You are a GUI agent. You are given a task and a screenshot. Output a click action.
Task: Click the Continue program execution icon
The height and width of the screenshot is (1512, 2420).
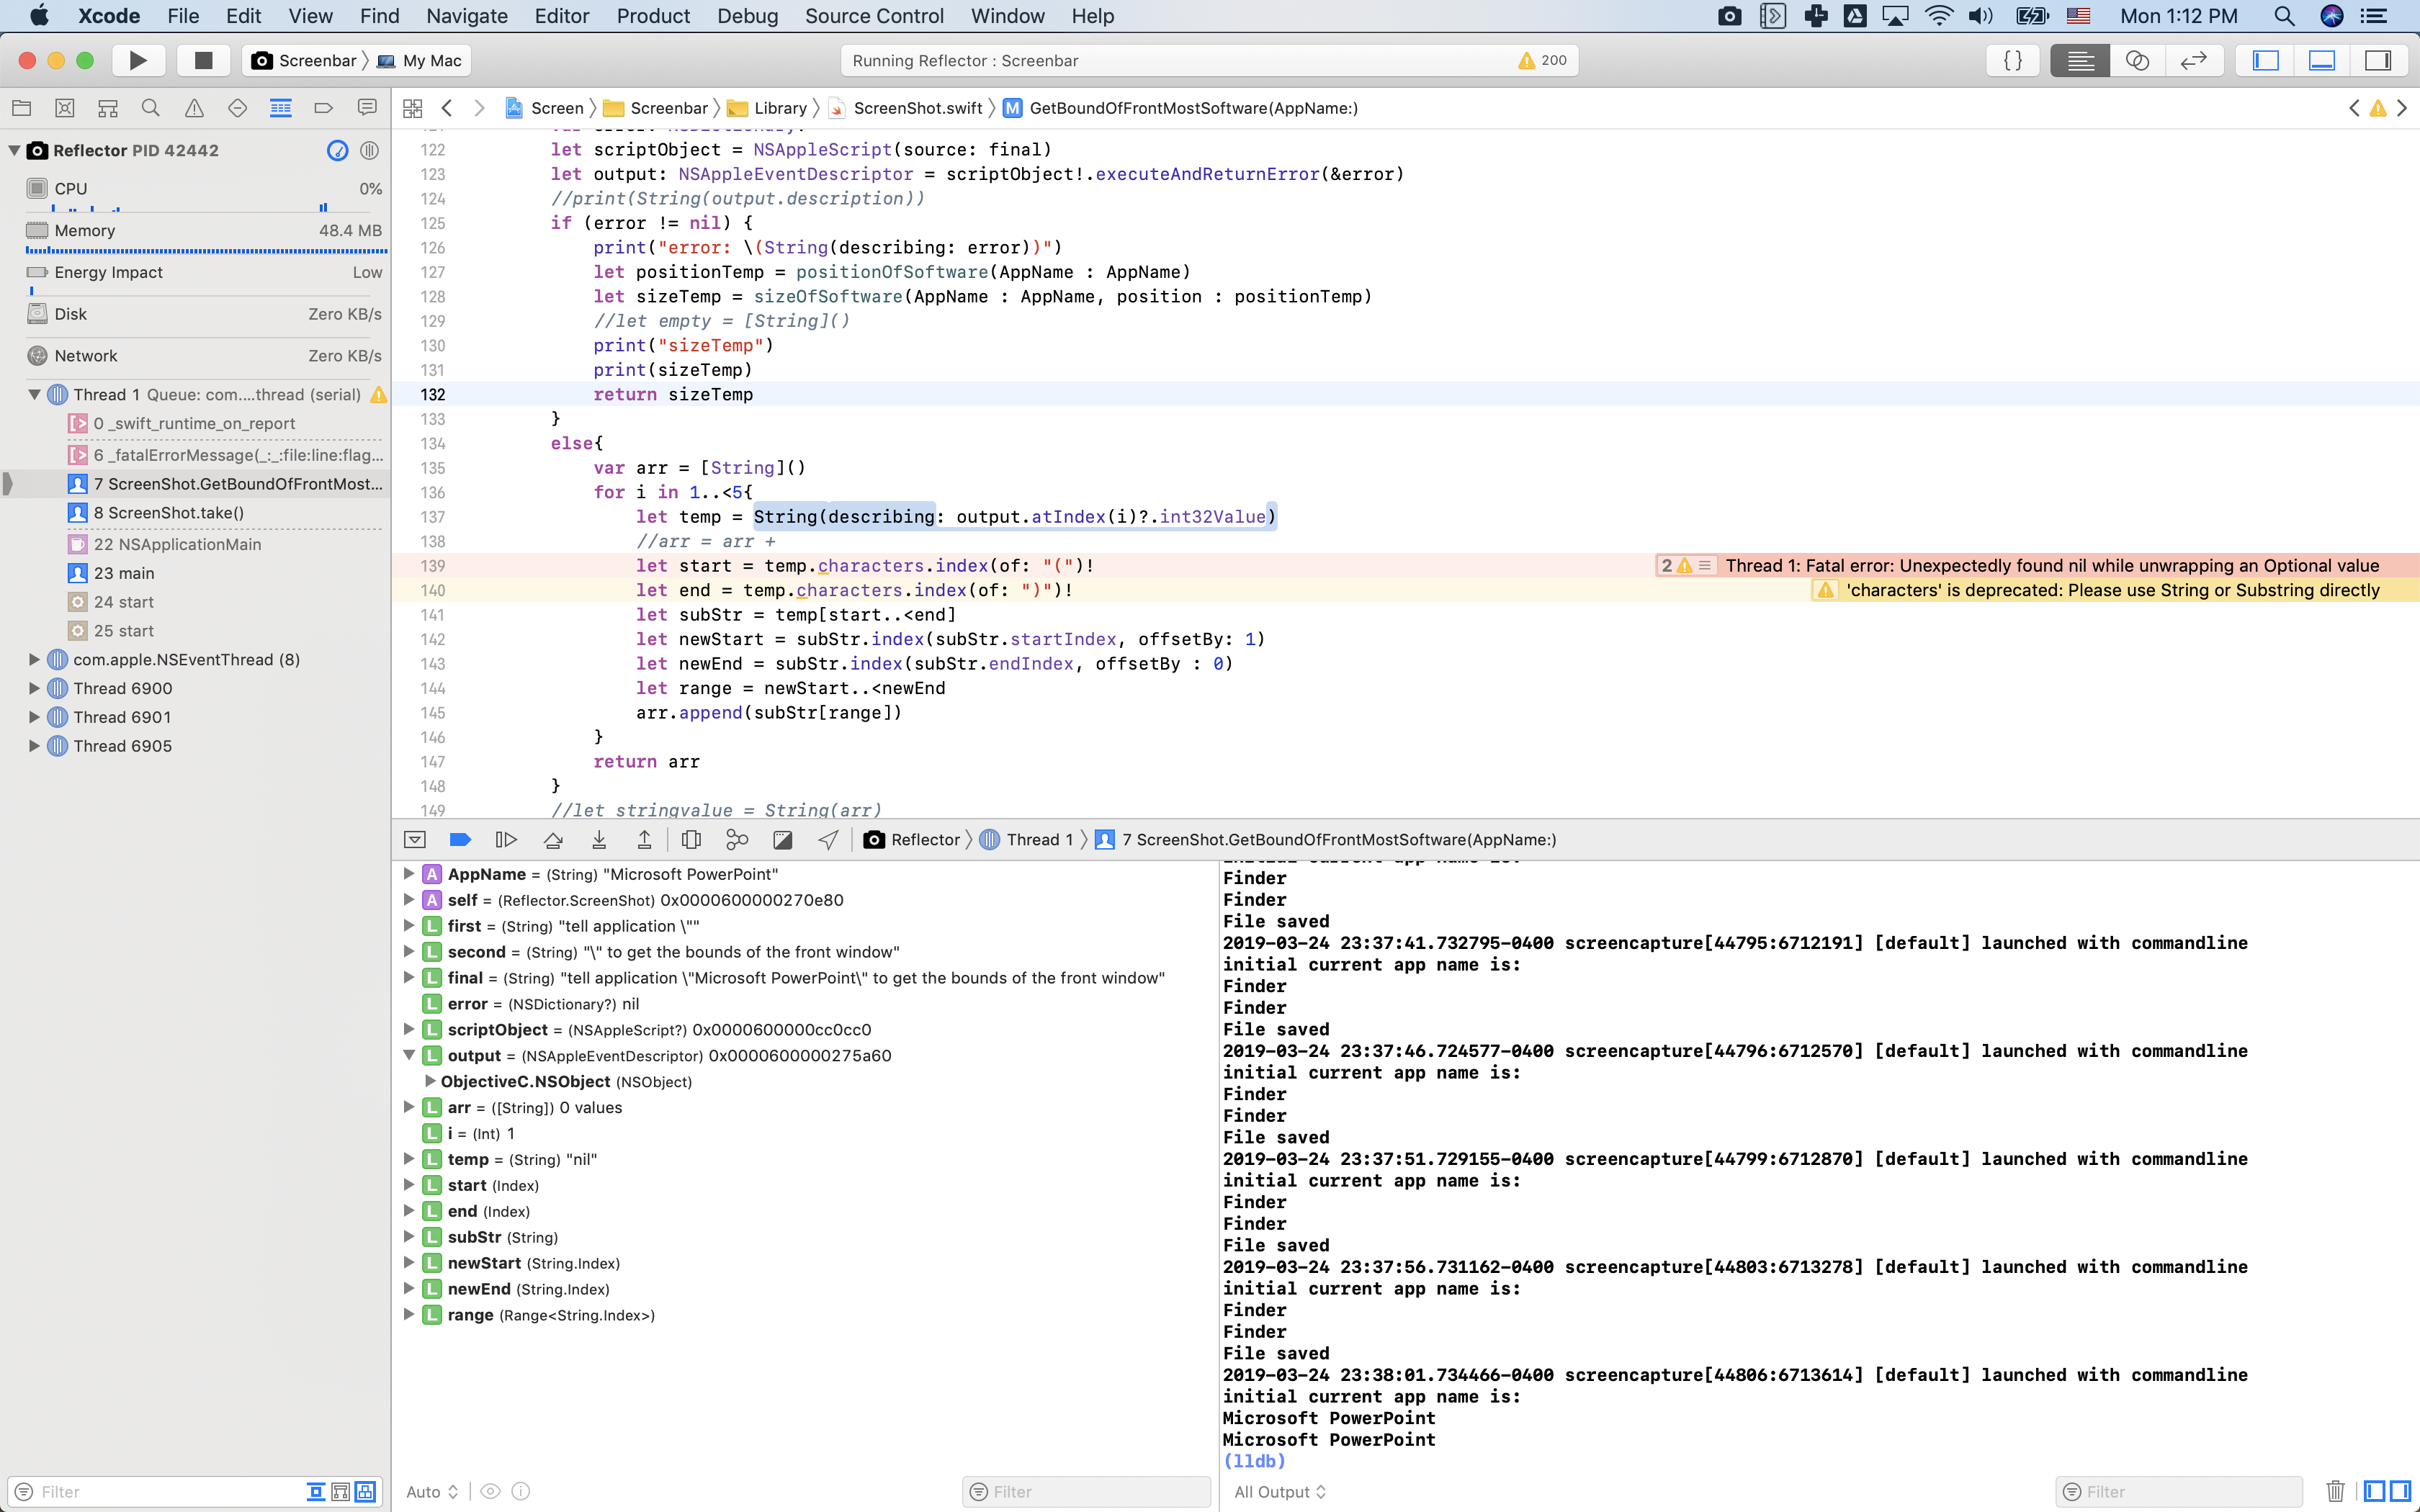tap(506, 840)
